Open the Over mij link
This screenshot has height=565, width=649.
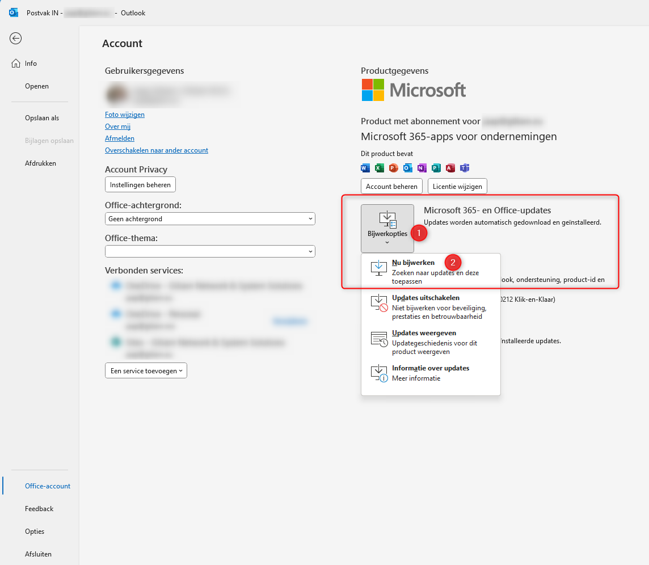[117, 127]
